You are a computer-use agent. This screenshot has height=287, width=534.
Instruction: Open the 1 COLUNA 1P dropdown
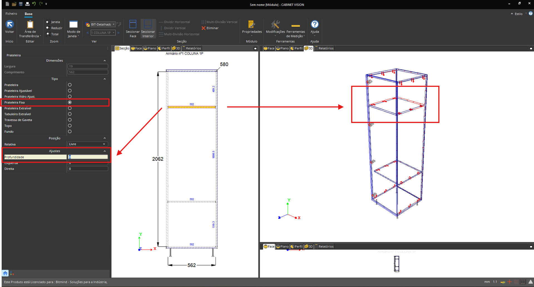click(103, 33)
